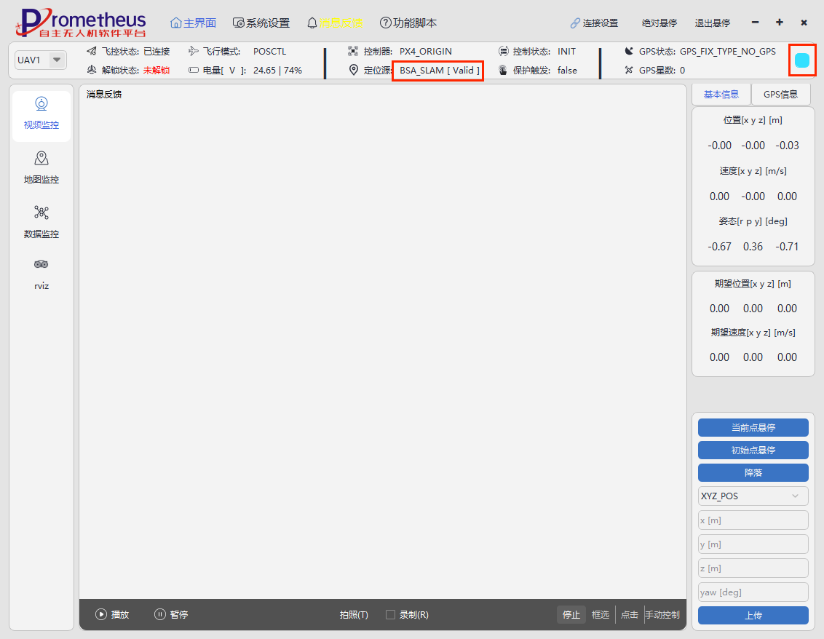824x639 pixels.
Task: Open 消息反馈 notifications with bell icon
Action: tap(334, 23)
